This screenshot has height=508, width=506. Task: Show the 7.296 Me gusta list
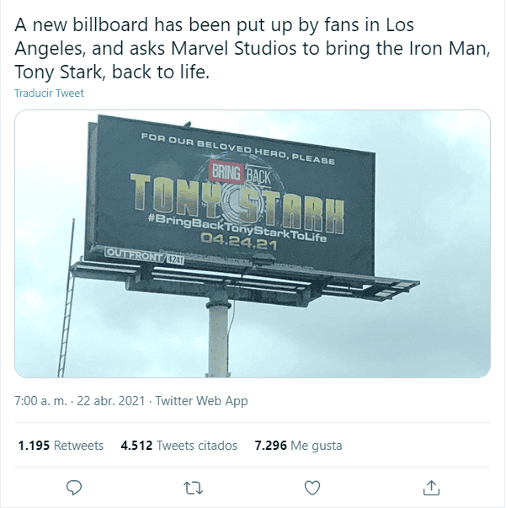(x=298, y=445)
